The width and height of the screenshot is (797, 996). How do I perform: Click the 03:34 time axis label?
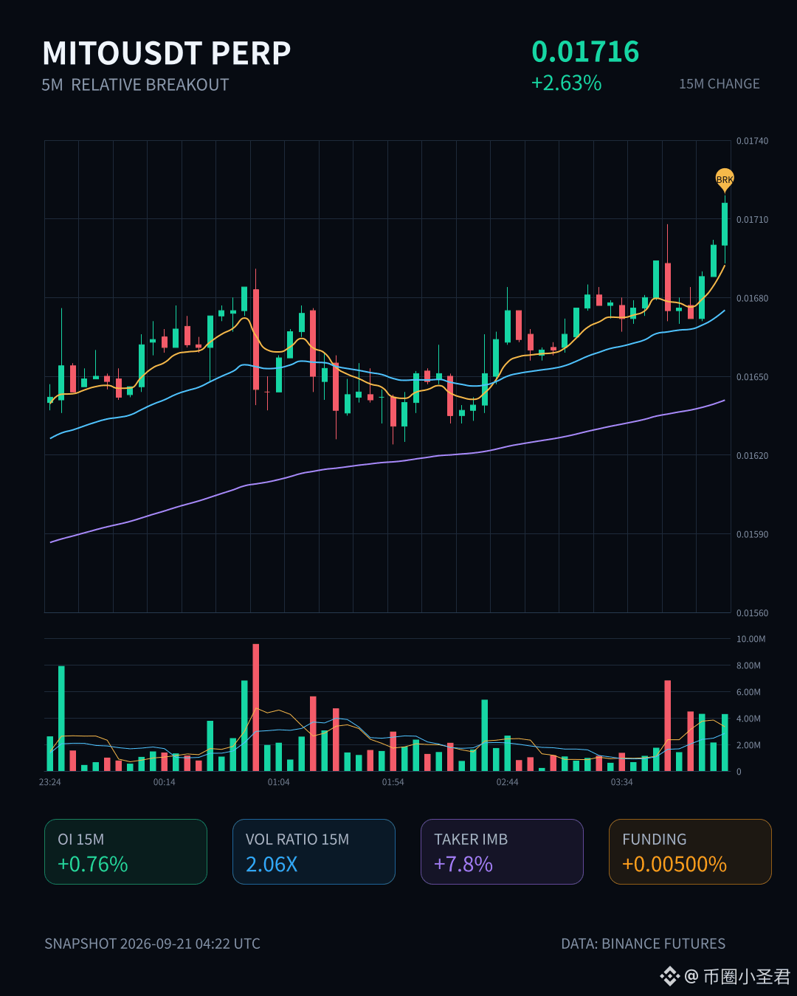click(x=621, y=782)
